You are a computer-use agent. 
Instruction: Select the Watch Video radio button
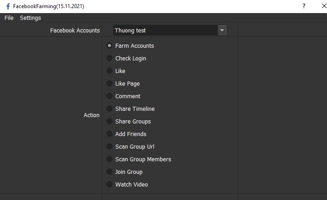[x=109, y=184]
